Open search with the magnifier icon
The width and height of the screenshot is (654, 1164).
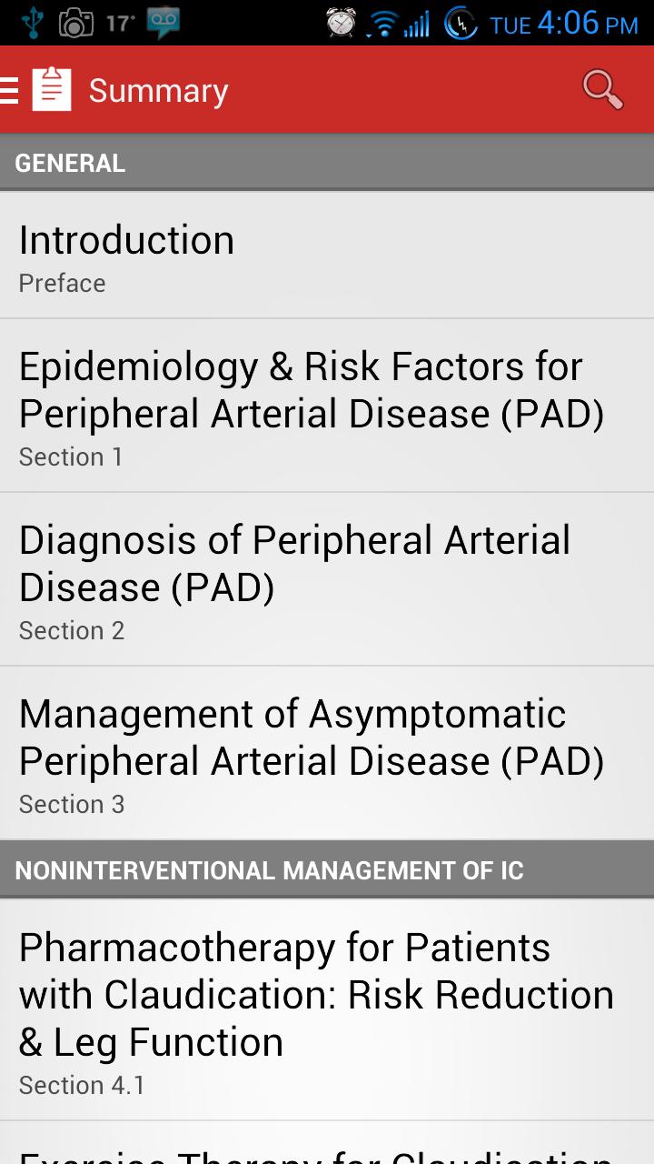point(602,89)
